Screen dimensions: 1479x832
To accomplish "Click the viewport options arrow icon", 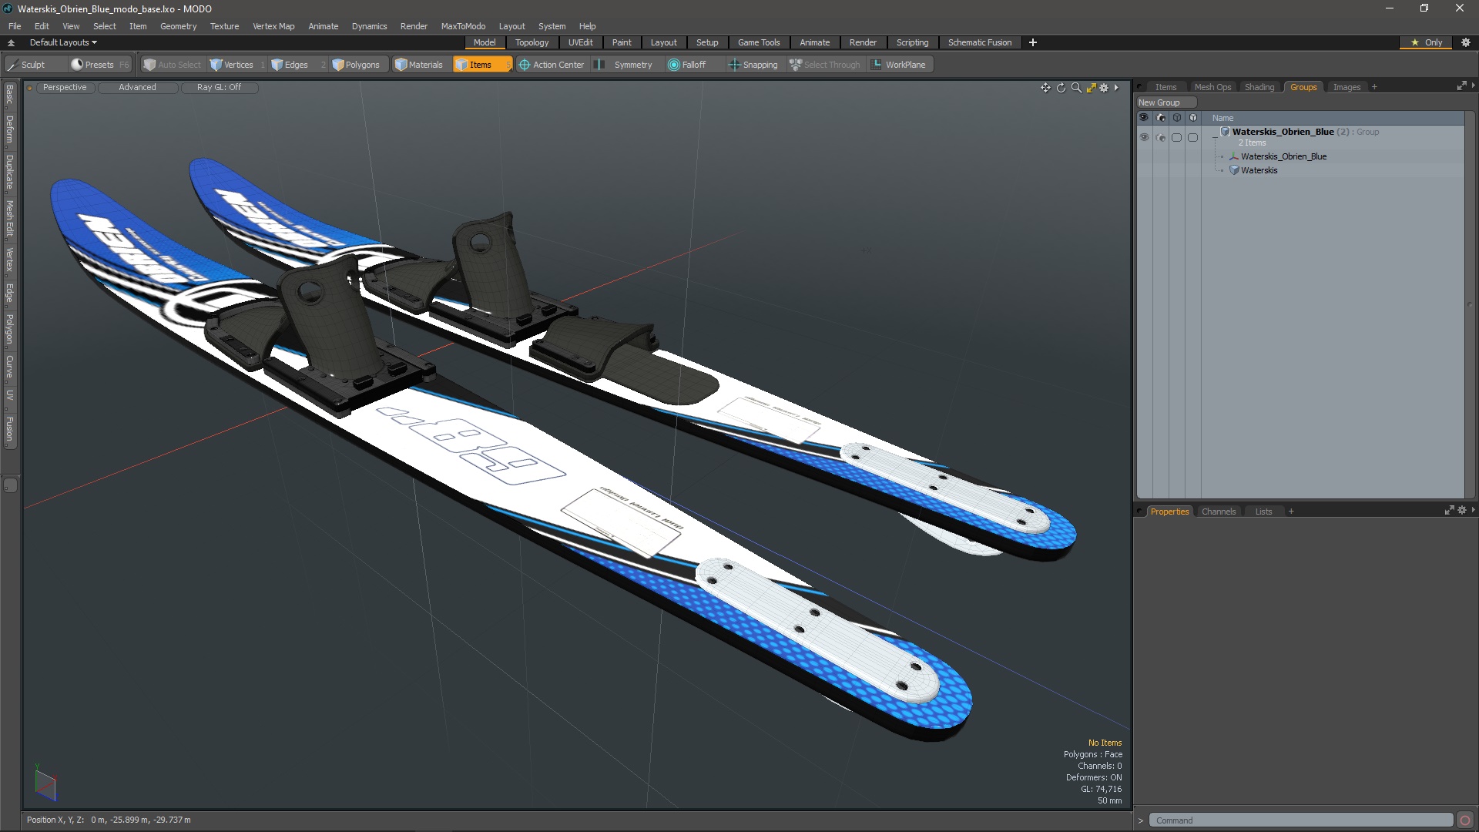I will [1116, 88].
